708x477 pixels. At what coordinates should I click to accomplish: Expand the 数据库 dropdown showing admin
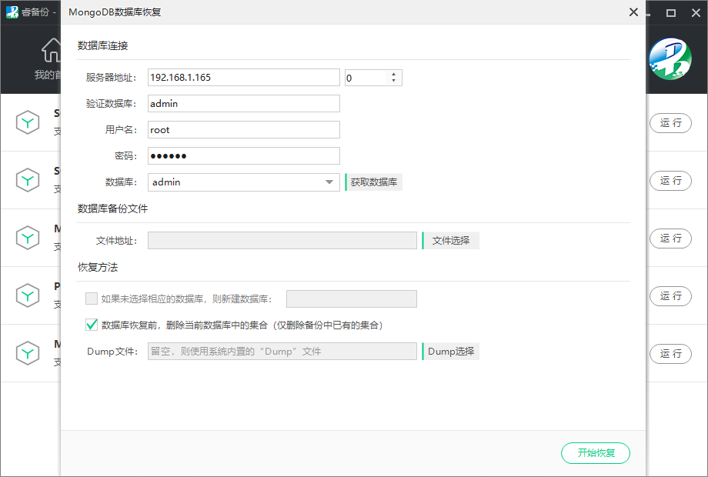click(244, 182)
